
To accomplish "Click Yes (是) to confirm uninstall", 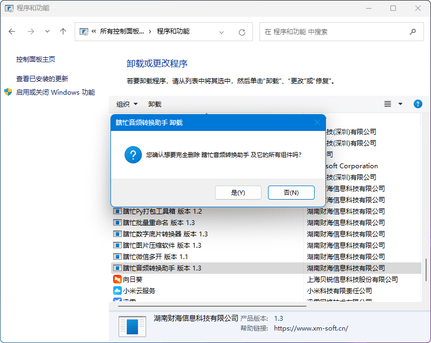I will coord(238,193).
